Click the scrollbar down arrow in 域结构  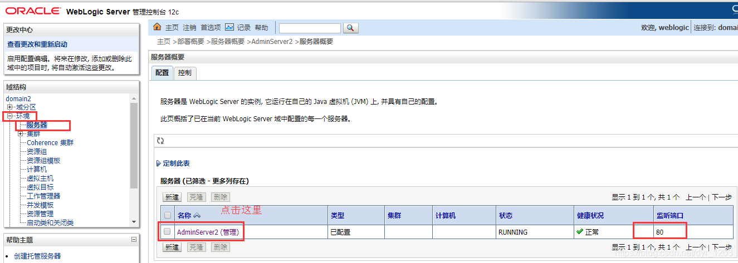[134, 222]
